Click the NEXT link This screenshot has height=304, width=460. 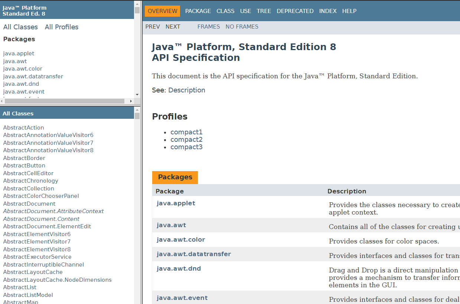click(173, 27)
